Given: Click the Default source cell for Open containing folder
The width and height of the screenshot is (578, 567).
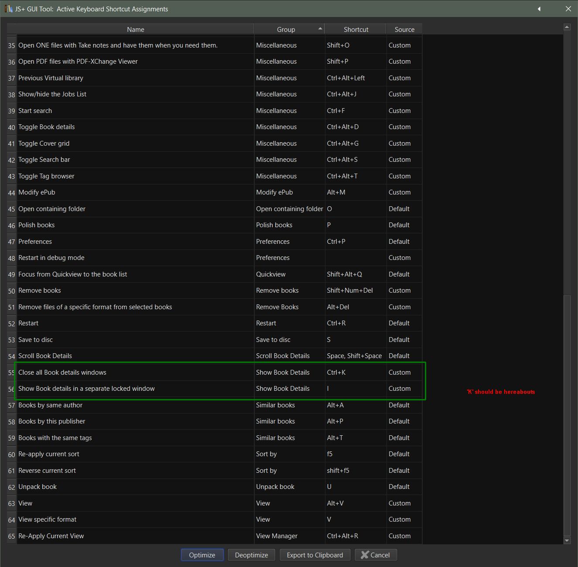Looking at the screenshot, I should pos(404,209).
